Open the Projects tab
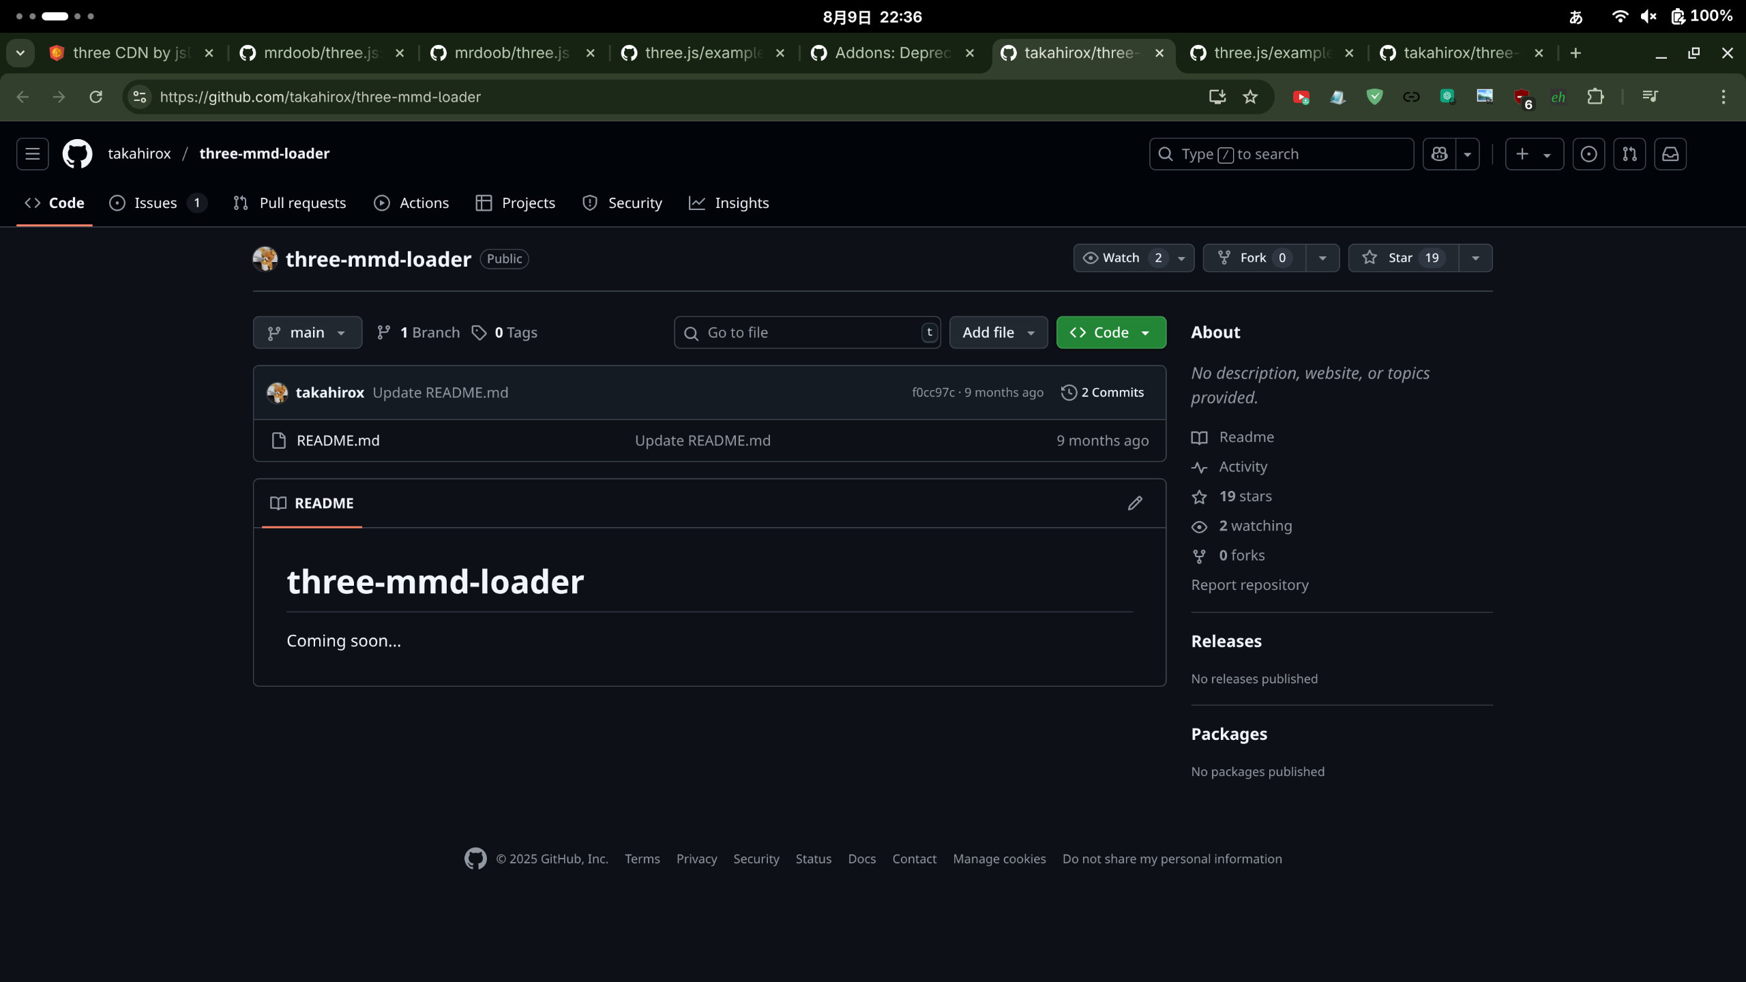The width and height of the screenshot is (1746, 982). (x=516, y=203)
